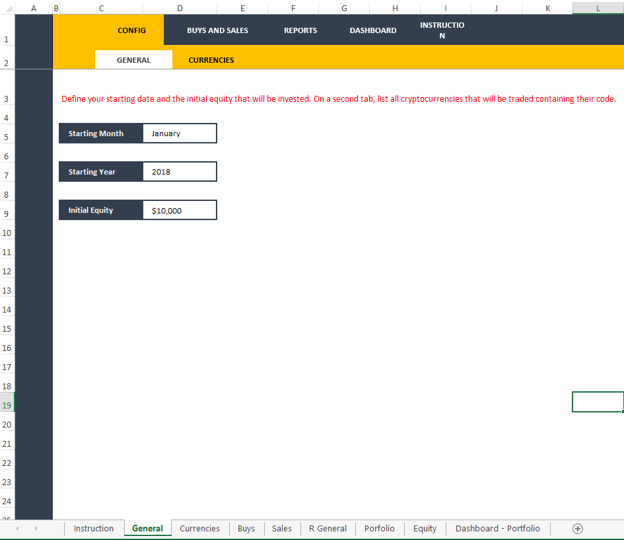Image resolution: width=624 pixels, height=540 pixels.
Task: Open the Instruction sheet tab
Action: (94, 529)
